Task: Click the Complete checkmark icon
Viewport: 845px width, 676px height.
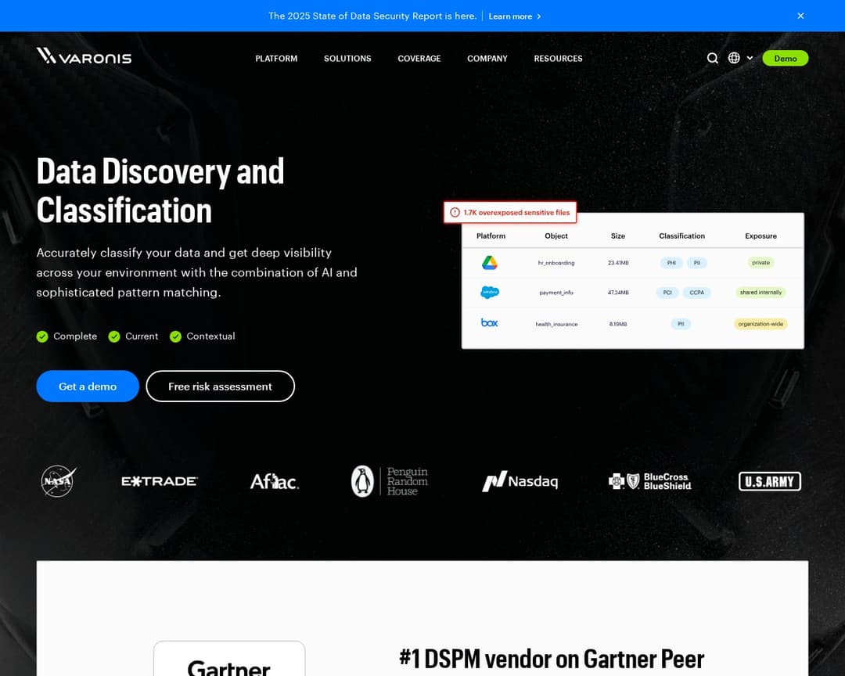Action: pos(42,336)
